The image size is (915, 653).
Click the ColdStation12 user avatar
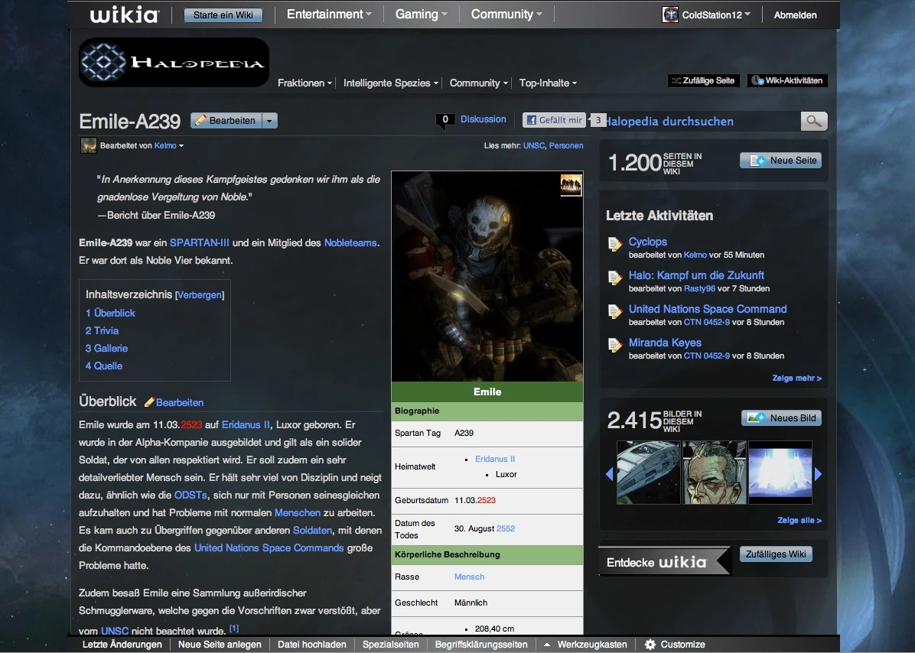pos(670,15)
